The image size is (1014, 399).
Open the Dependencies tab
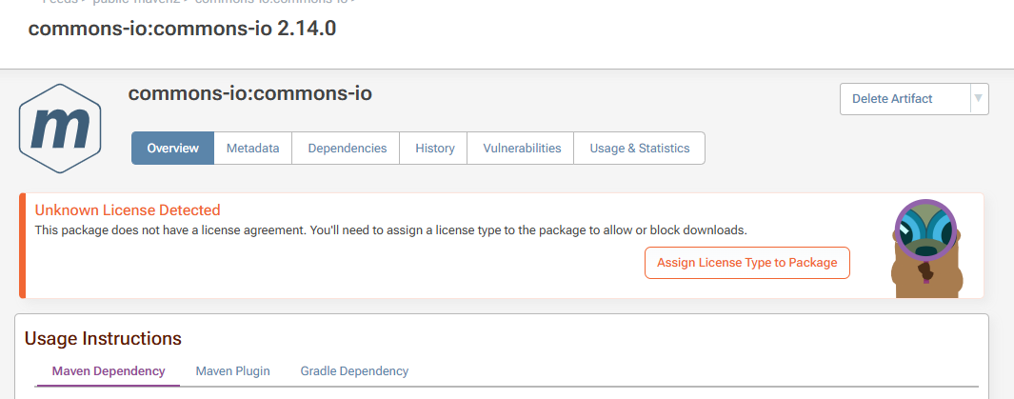pos(348,149)
